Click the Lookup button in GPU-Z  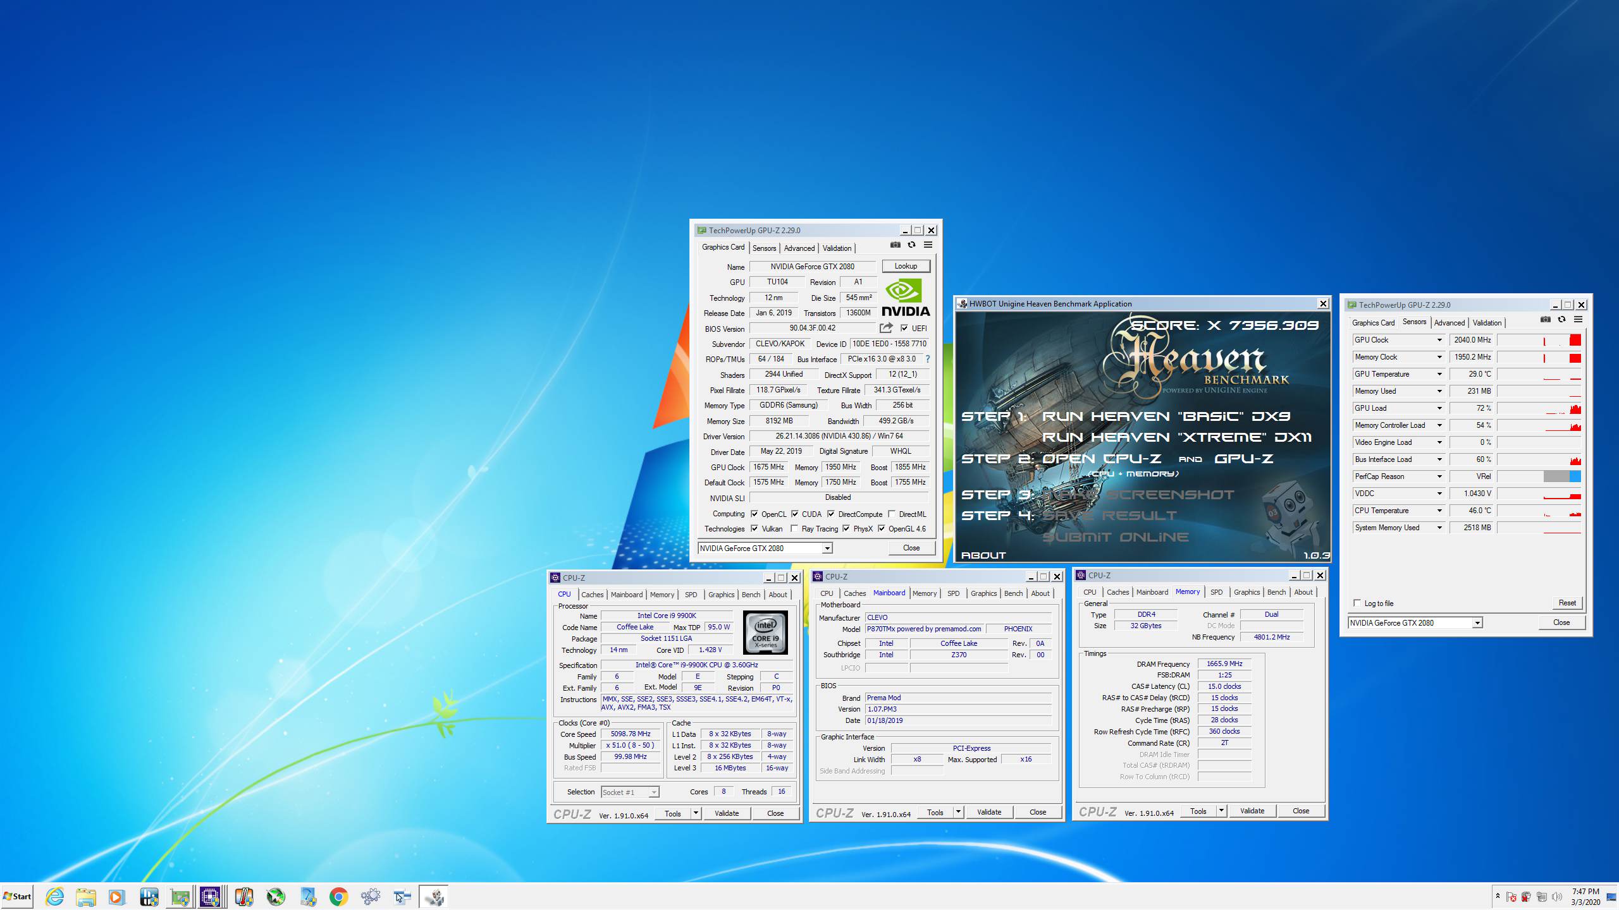(x=906, y=266)
